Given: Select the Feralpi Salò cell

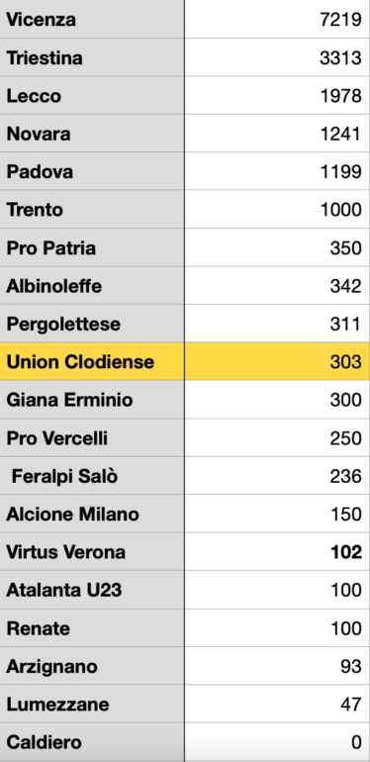Looking at the screenshot, I should pos(92,476).
